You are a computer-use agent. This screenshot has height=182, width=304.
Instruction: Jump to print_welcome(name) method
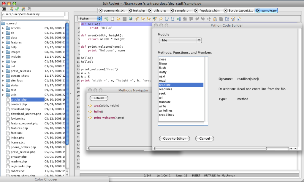(109, 117)
